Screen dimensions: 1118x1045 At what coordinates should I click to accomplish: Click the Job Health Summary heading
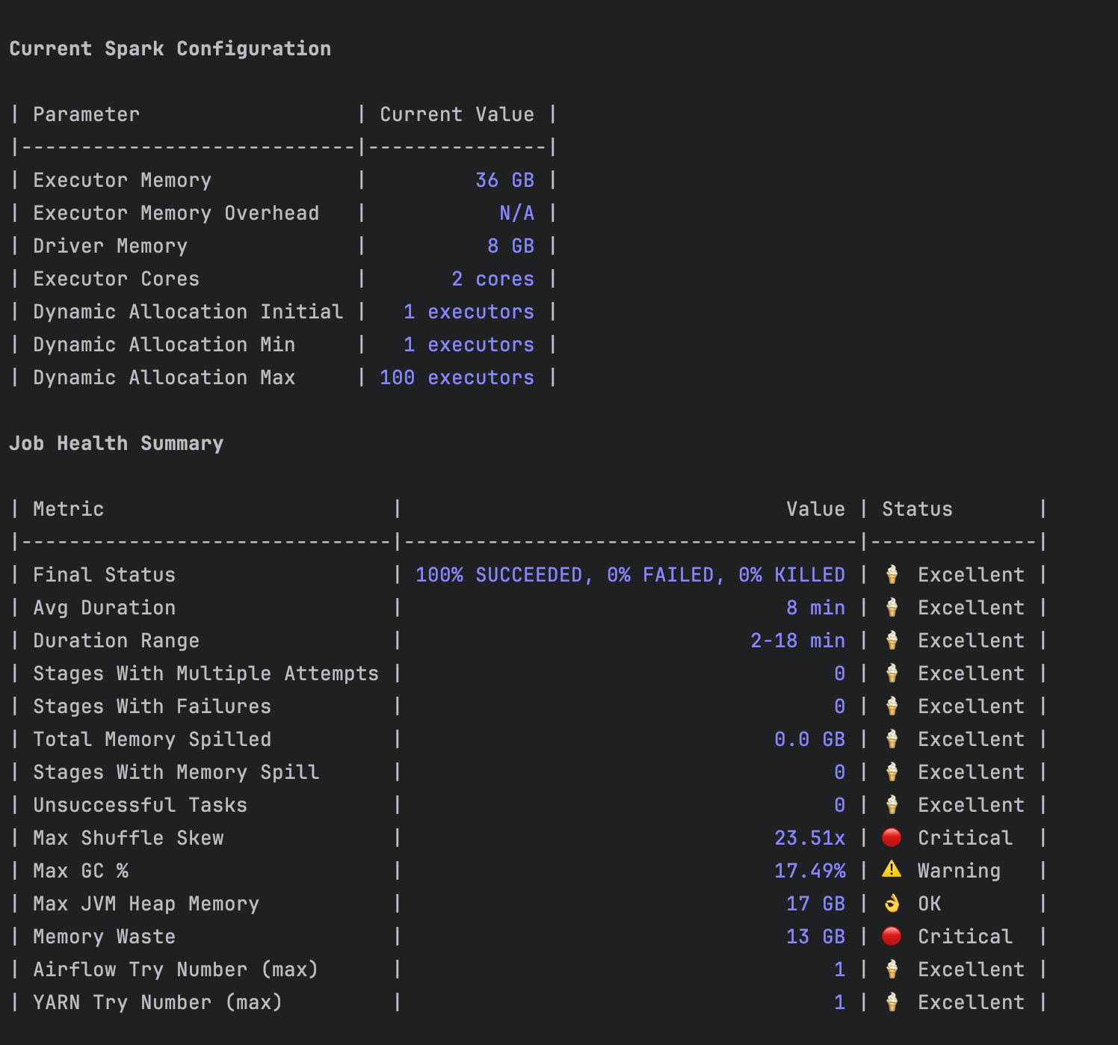click(117, 443)
